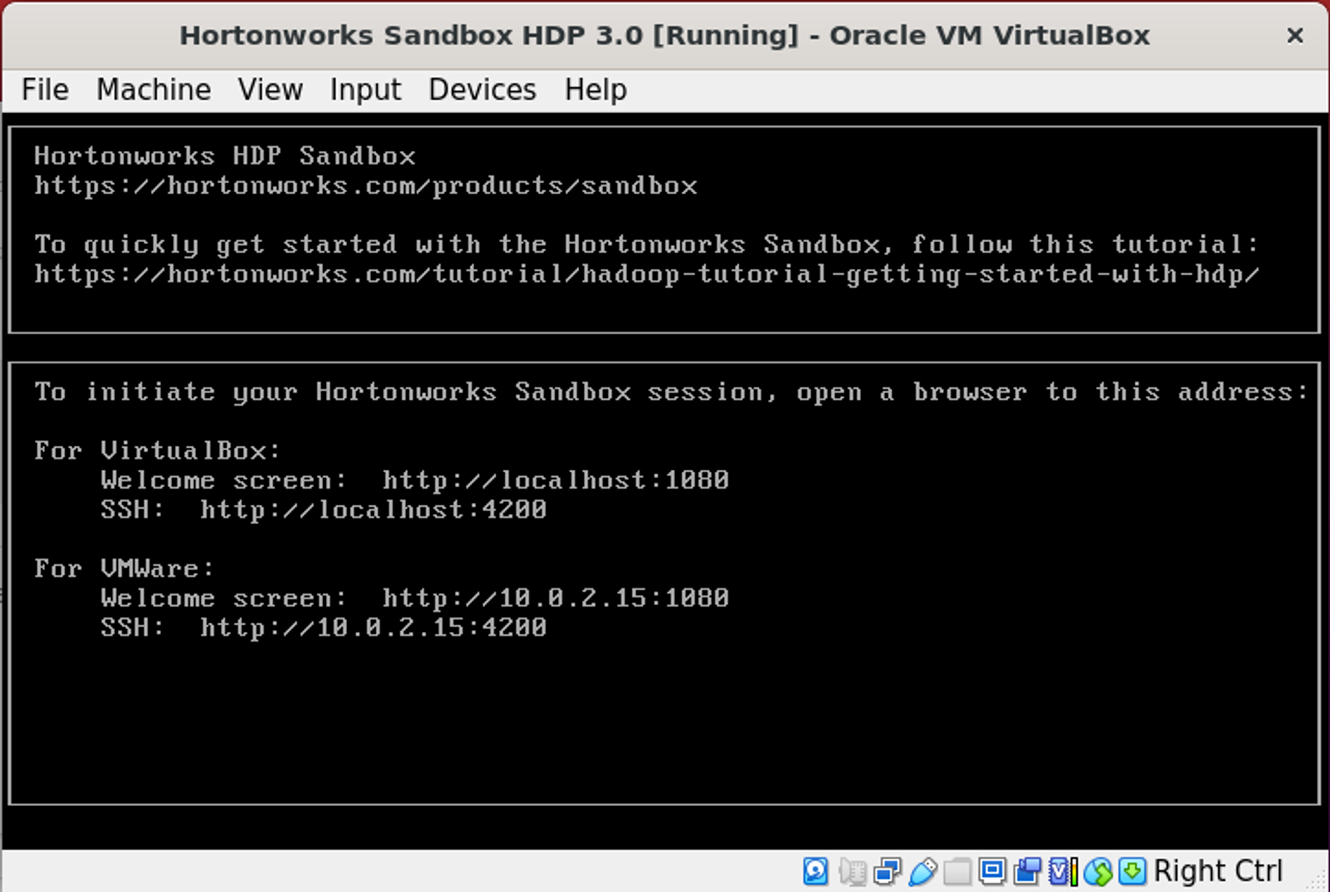The image size is (1330, 892).
Task: Click the hortonworks.com/products/sandbox URL text
Action: pyautogui.click(x=366, y=186)
